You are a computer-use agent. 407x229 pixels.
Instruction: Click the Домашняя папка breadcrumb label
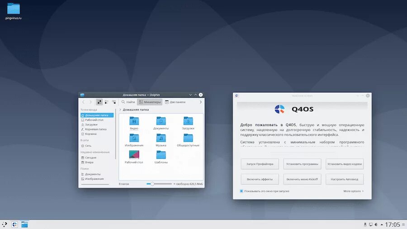point(136,110)
